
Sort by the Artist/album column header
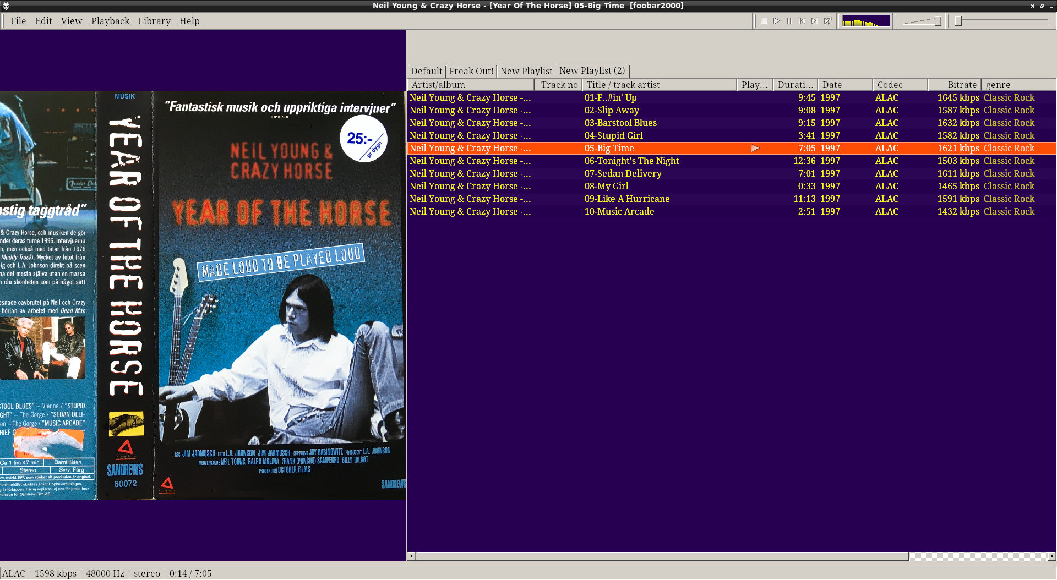tap(471, 85)
